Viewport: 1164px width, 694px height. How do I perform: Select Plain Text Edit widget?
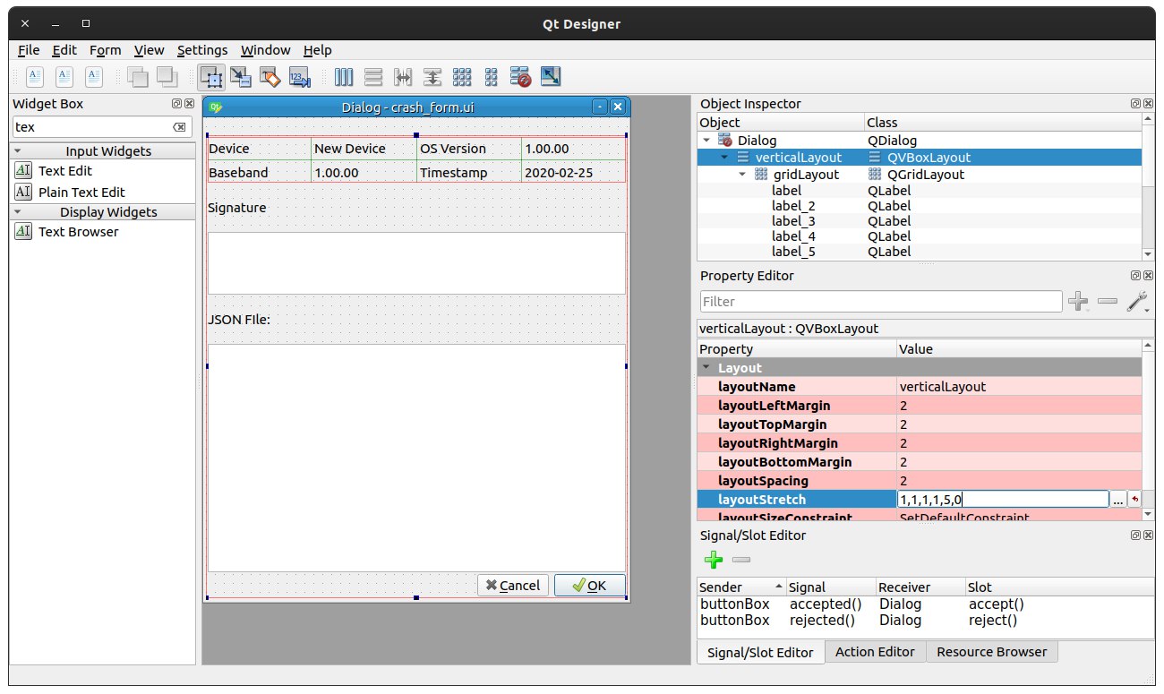(x=70, y=193)
